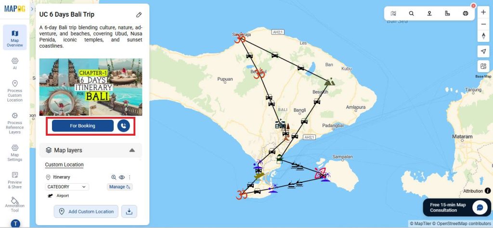The height and width of the screenshot is (228, 493).
Task: Open the MapTiler copyright link
Action: [420, 223]
